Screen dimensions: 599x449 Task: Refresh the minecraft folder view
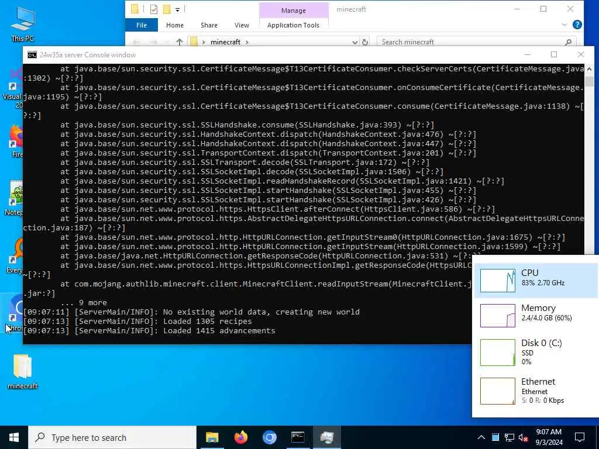coord(365,42)
